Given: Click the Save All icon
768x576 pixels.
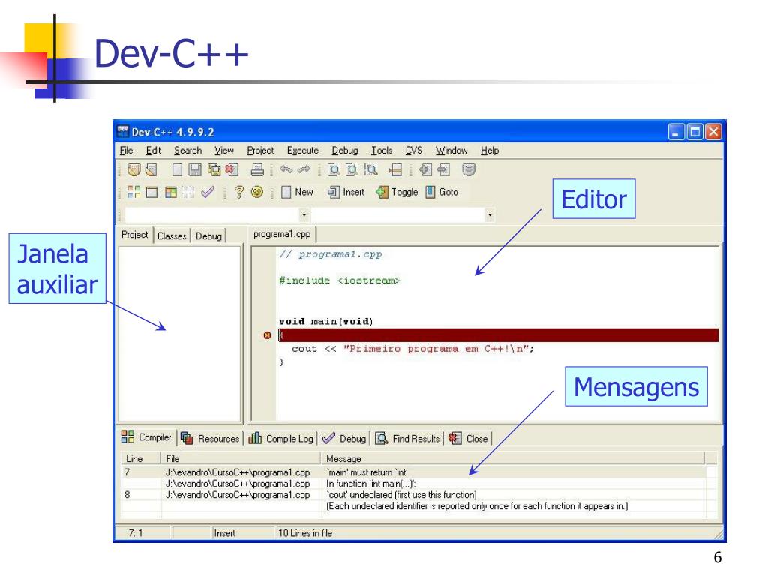Looking at the screenshot, I should coord(214,170).
